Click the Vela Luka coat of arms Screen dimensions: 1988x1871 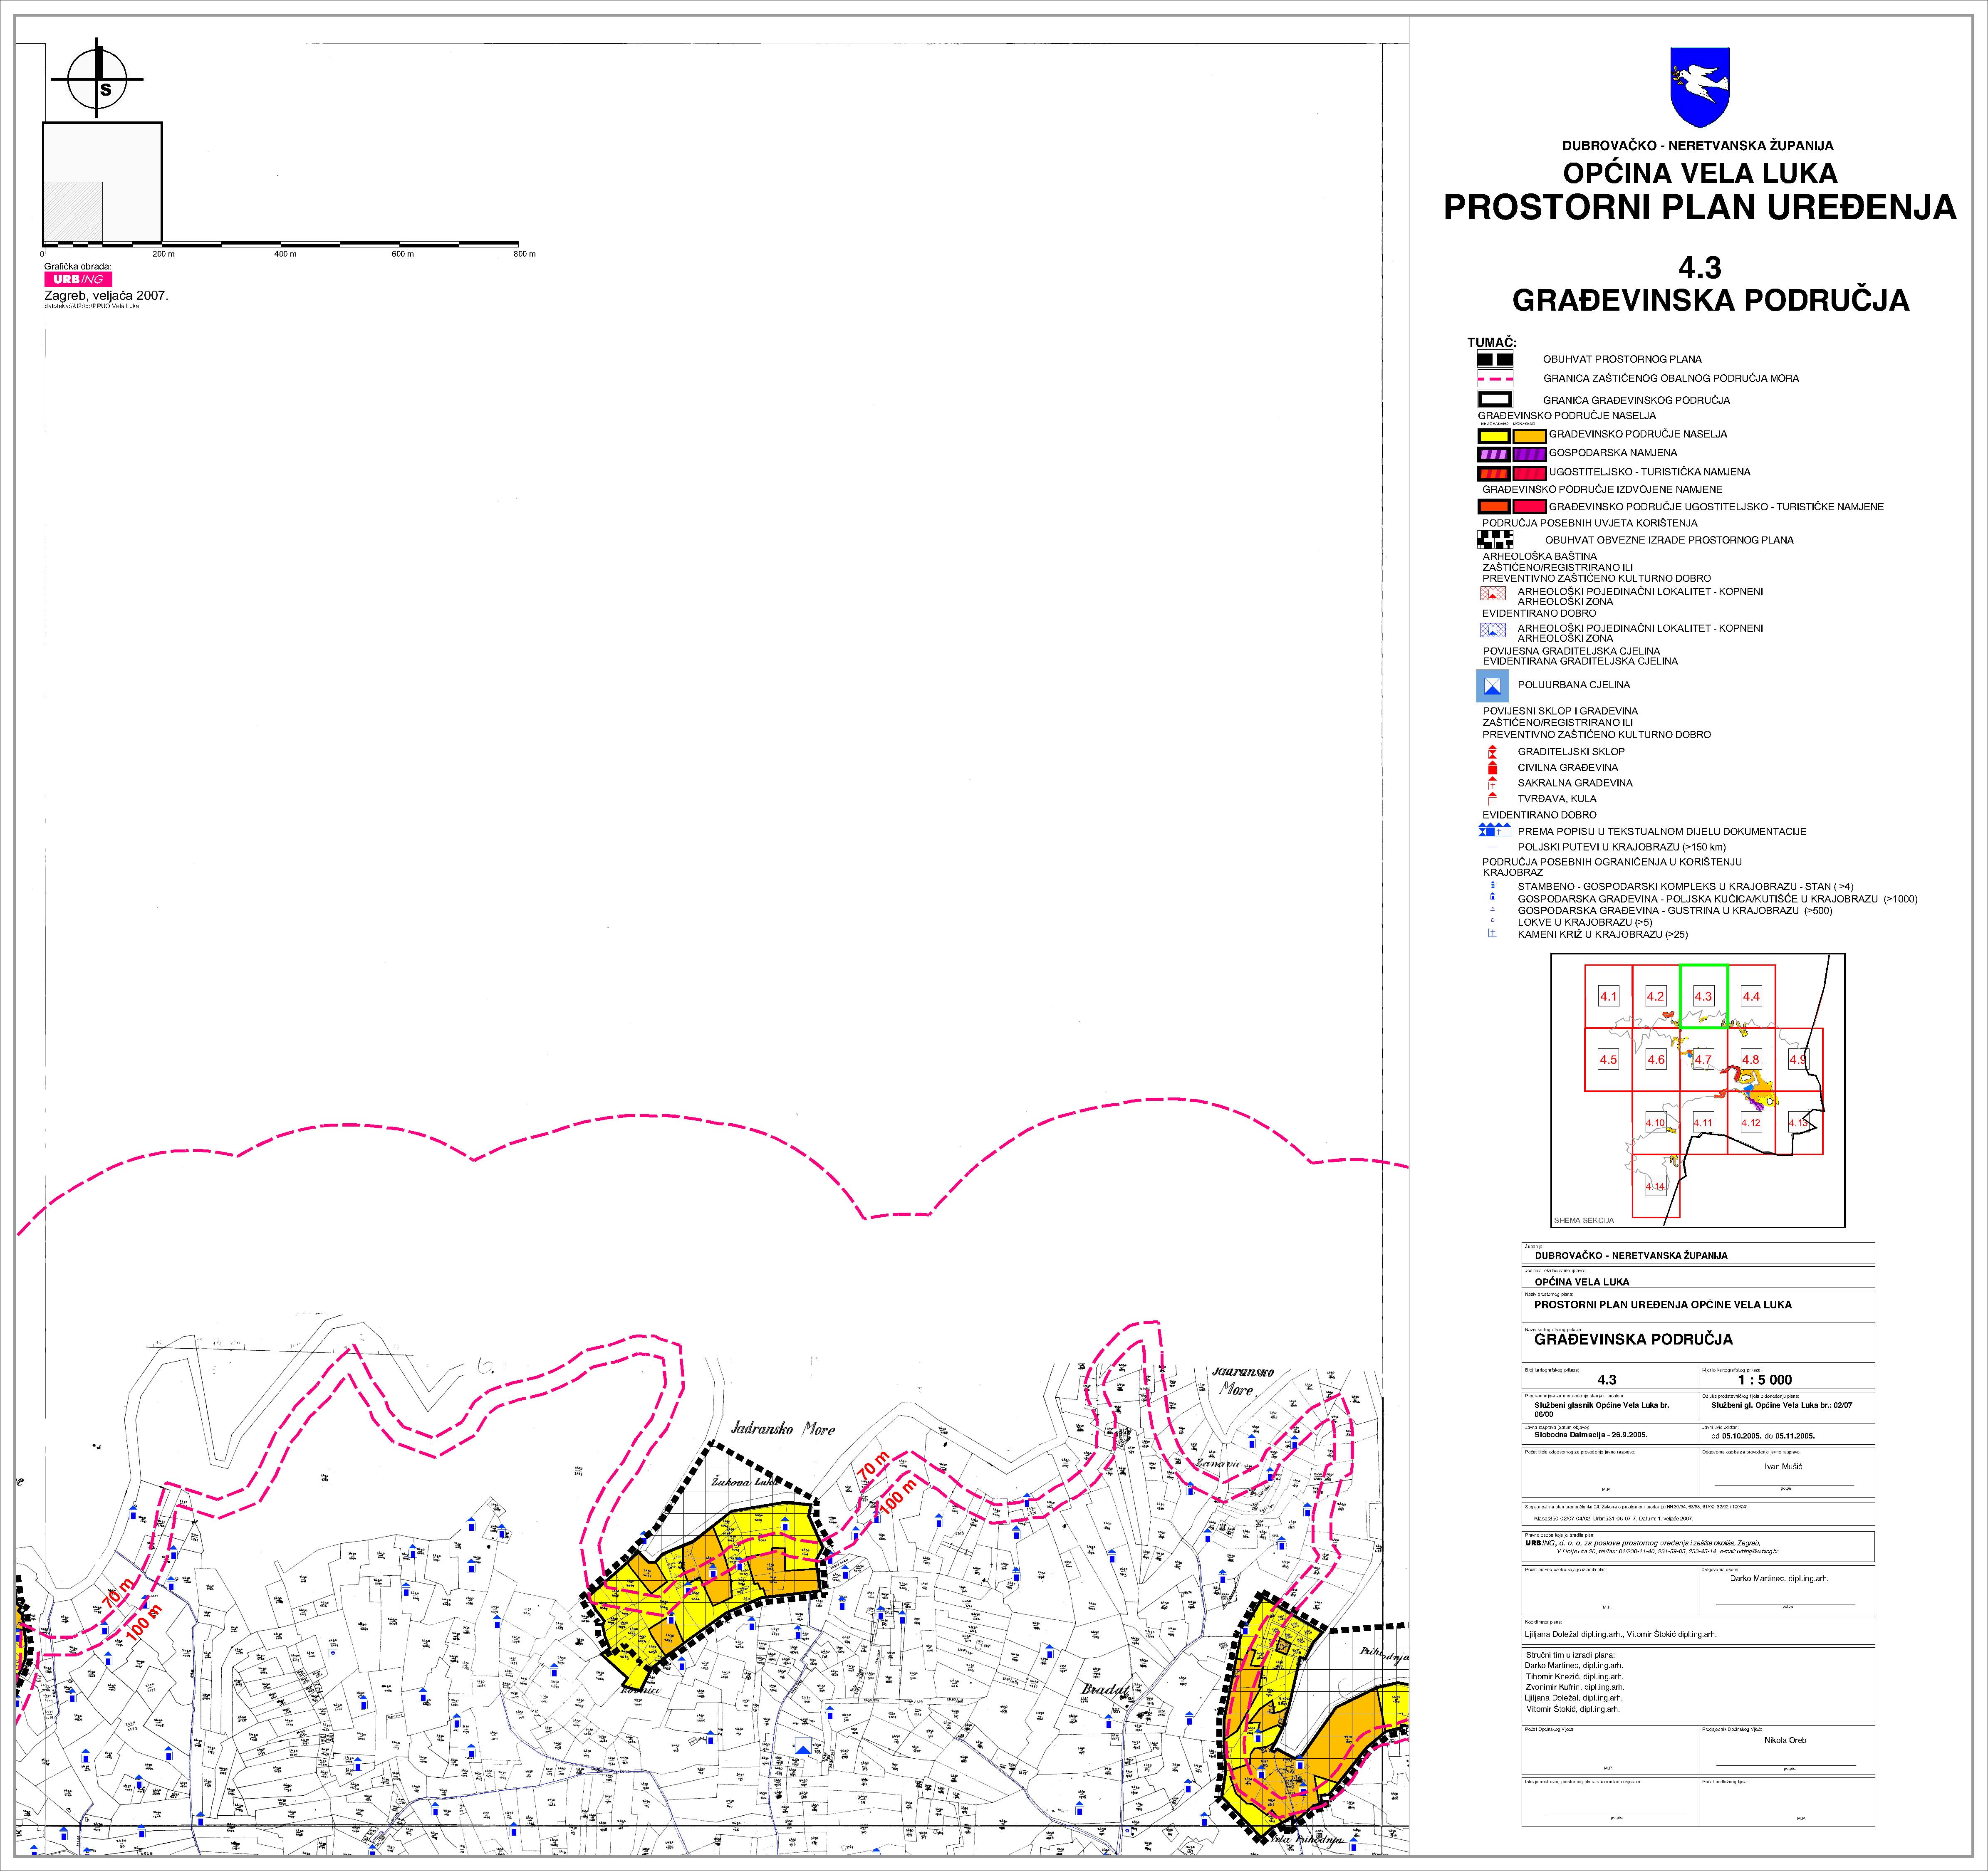click(x=1700, y=87)
